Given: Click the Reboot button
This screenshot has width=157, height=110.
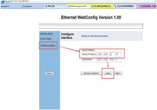Looking at the screenshot, I should point(50,73).
